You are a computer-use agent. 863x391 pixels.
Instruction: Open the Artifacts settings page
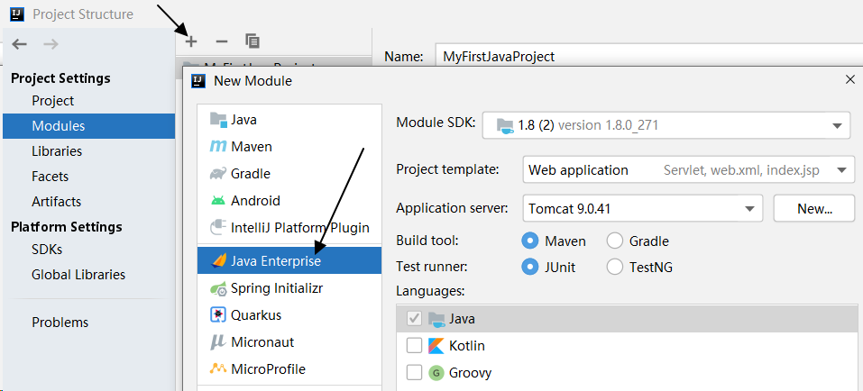(x=56, y=202)
